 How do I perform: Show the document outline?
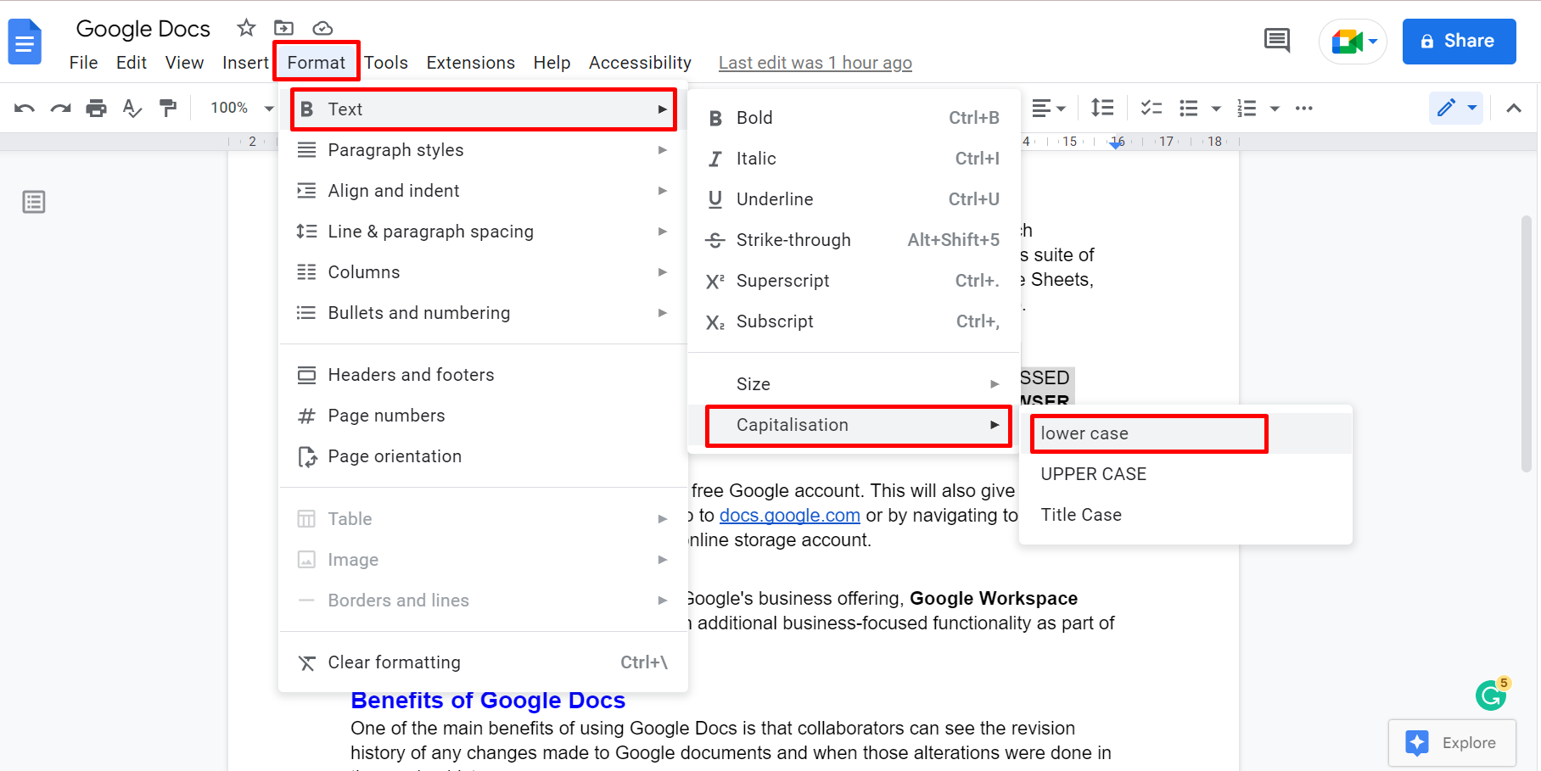click(x=34, y=202)
